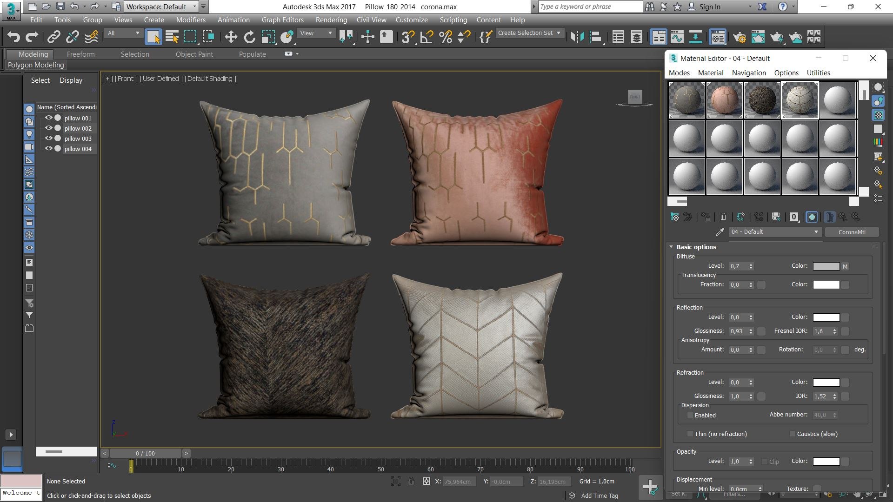Open Material Editor Utilities menu
This screenshot has width=893, height=502.
[x=818, y=73]
